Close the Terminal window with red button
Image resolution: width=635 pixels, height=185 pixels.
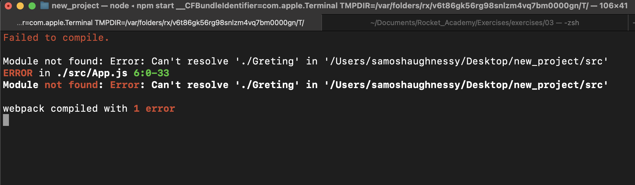pos(8,6)
